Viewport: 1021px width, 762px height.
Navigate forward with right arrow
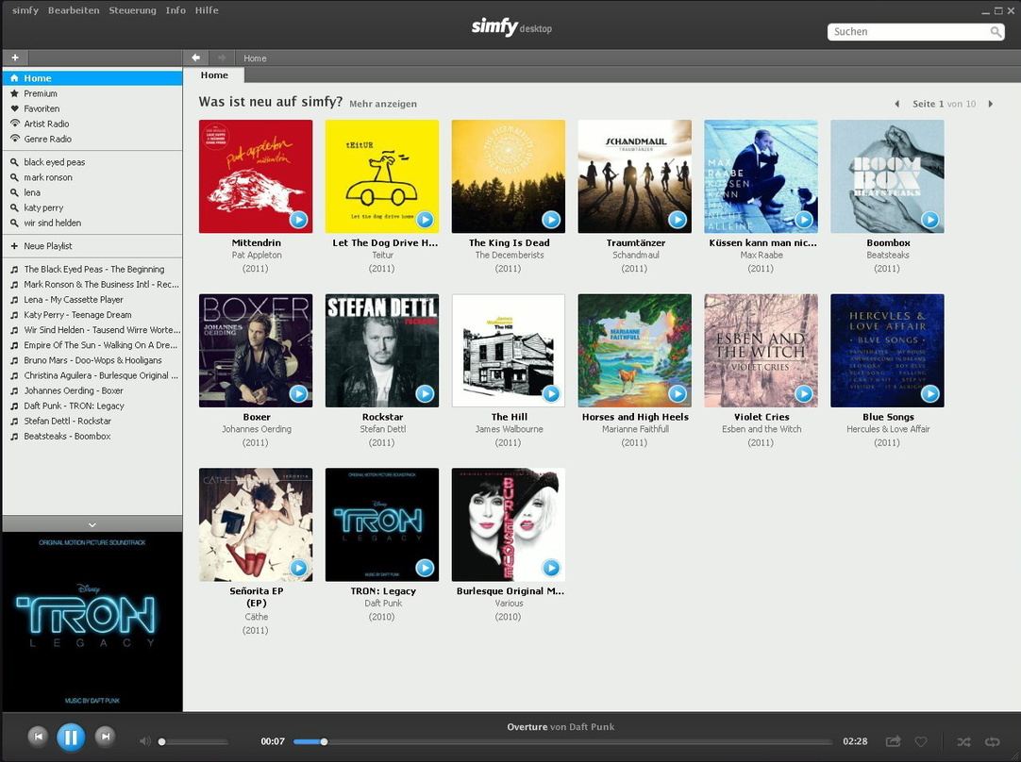point(222,58)
